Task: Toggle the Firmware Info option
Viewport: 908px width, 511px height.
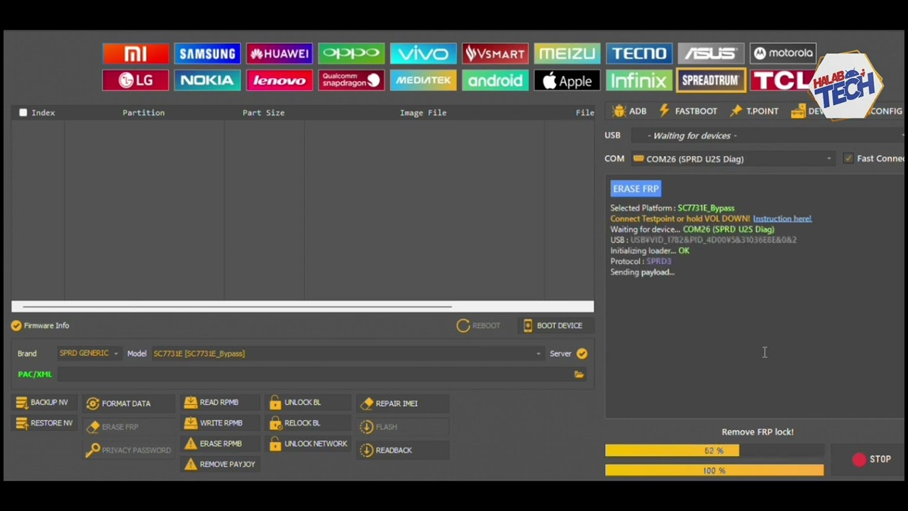Action: (x=16, y=326)
